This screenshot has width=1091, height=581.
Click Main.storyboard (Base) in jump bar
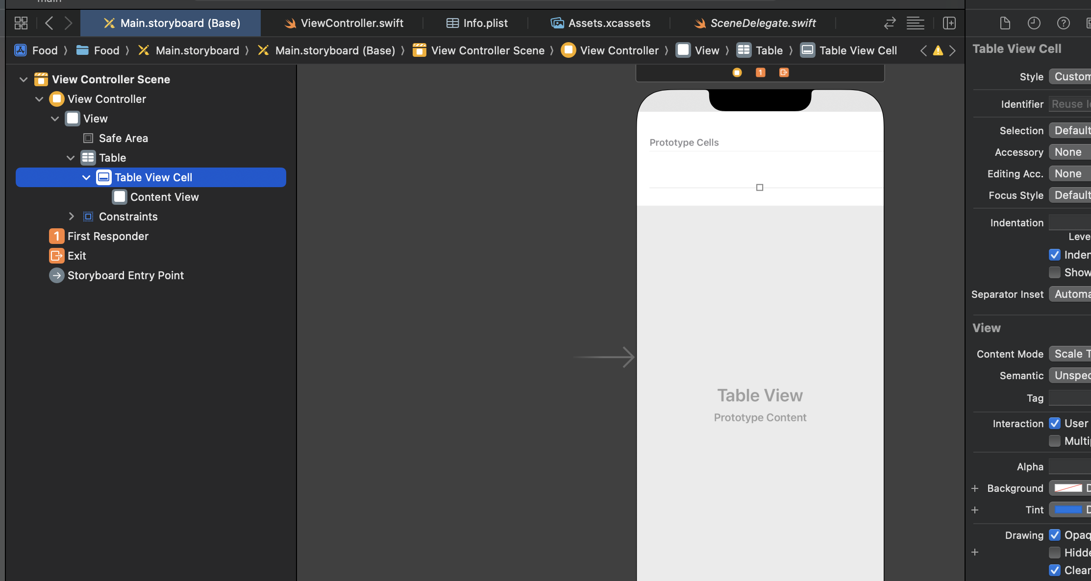pyautogui.click(x=326, y=50)
